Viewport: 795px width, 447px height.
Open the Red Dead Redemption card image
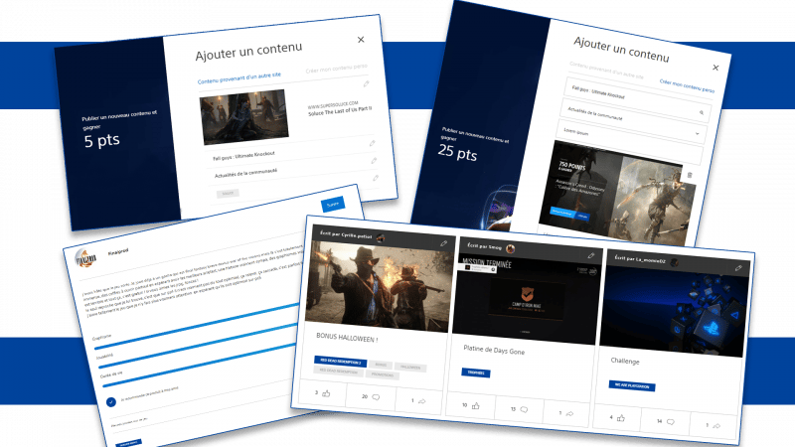[x=379, y=287]
